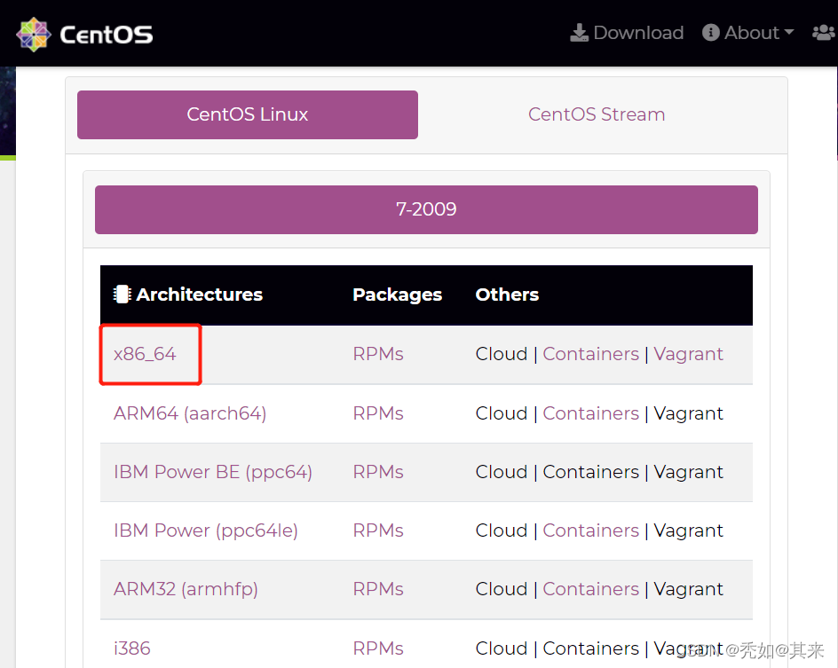The width and height of the screenshot is (838, 668).
Task: Click Cloud text in ARM64 row
Action: click(x=502, y=413)
